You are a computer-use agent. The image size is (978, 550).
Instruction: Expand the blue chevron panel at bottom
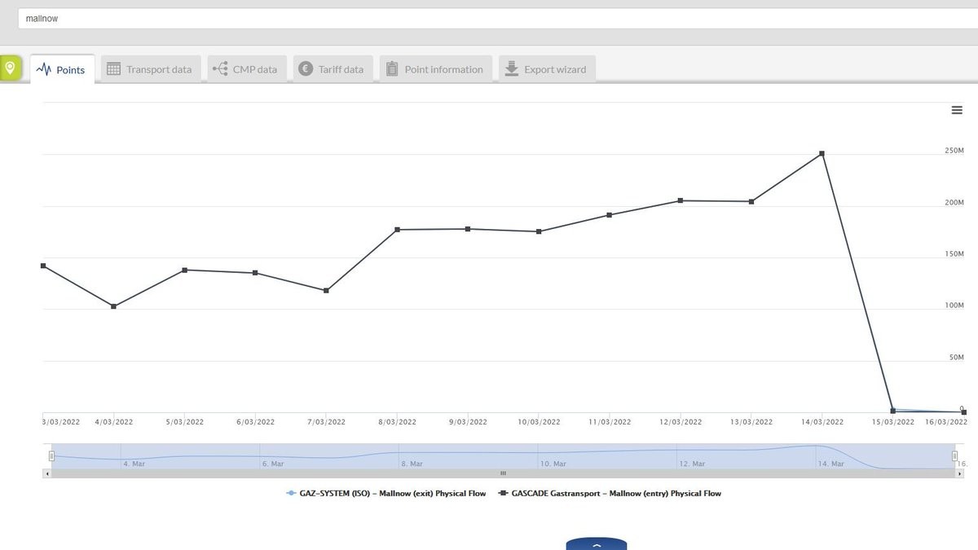[x=597, y=544]
